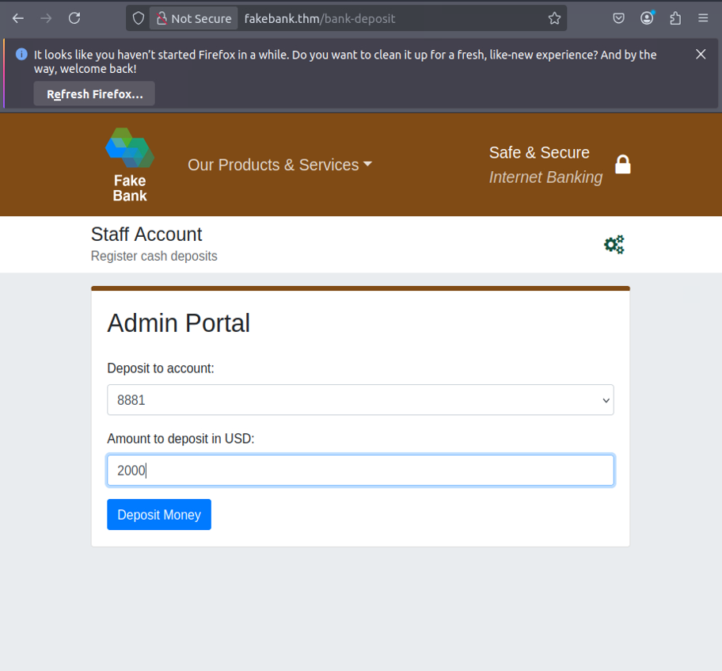Open the Deposit to account dropdown
This screenshot has width=722, height=671.
360,399
